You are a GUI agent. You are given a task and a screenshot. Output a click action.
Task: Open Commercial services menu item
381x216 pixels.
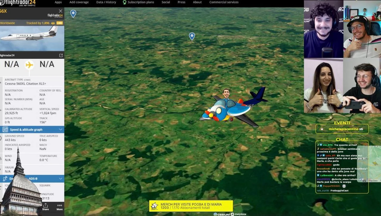click(224, 2)
